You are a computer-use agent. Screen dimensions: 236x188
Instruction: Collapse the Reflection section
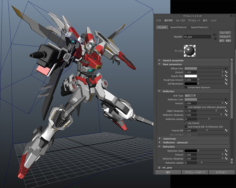[x=159, y=91]
